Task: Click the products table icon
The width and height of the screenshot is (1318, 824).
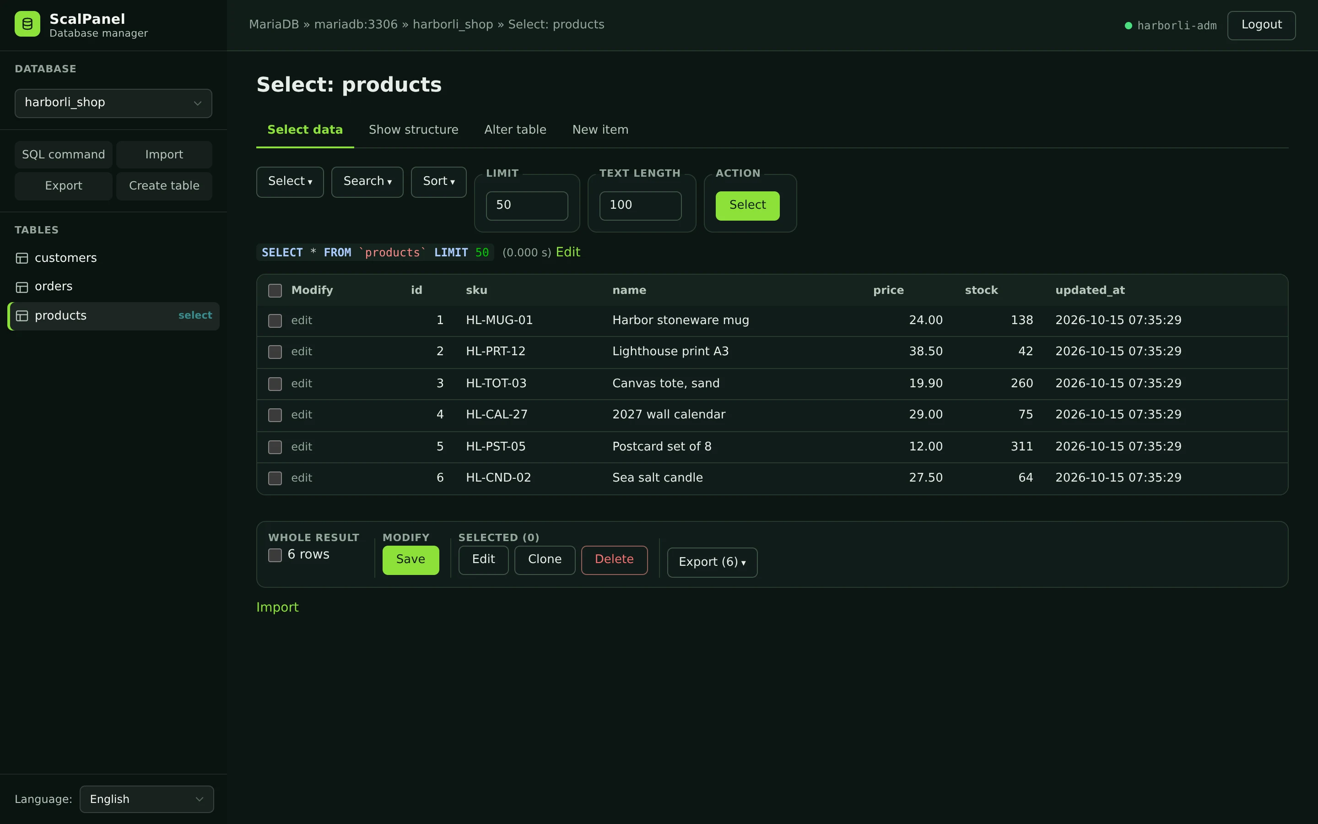Action: click(x=22, y=316)
